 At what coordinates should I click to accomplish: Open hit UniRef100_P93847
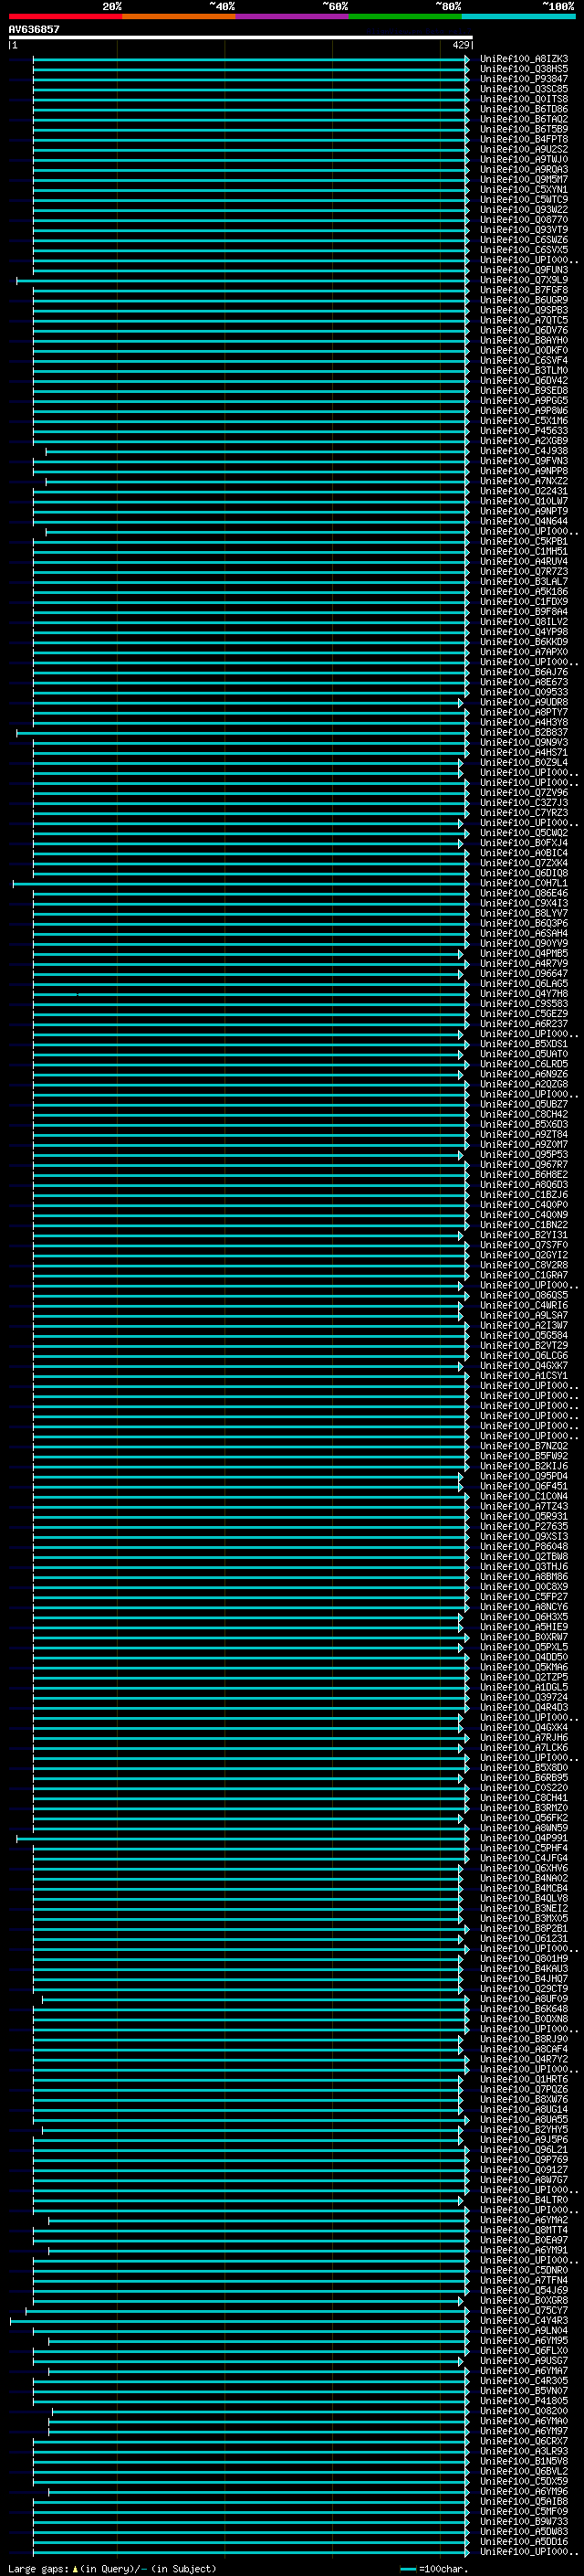(x=524, y=79)
